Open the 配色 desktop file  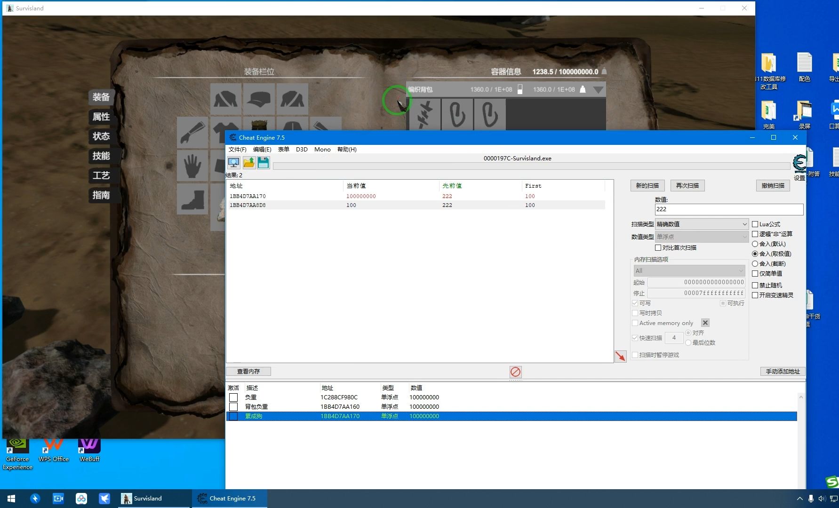(x=804, y=67)
